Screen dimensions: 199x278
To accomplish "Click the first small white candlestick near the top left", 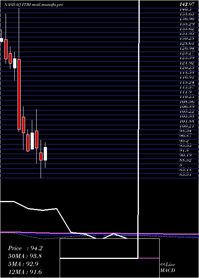I will 2,40.
